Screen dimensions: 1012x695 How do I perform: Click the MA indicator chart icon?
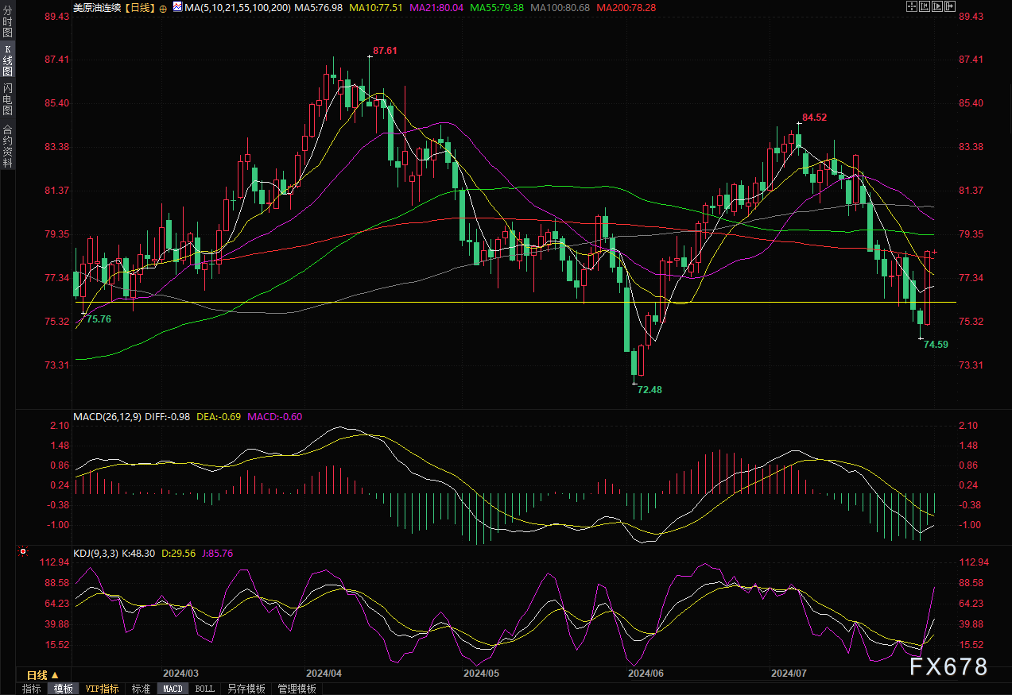point(176,7)
